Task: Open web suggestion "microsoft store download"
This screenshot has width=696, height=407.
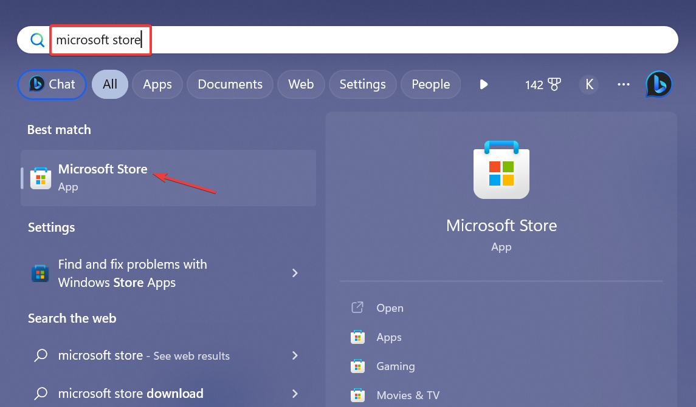Action: click(168, 393)
